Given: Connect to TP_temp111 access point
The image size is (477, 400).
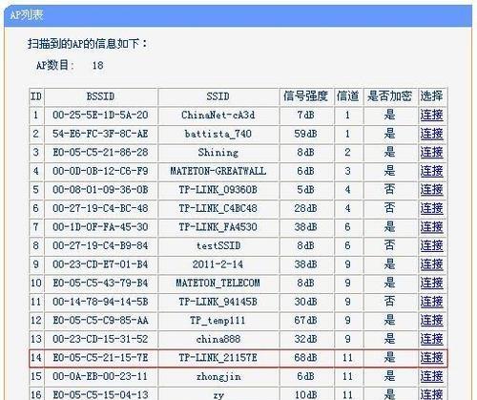Looking at the screenshot, I should [x=431, y=320].
